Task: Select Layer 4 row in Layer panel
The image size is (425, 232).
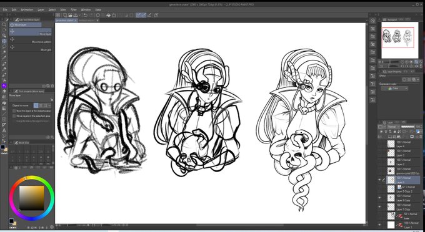Action: click(x=403, y=144)
